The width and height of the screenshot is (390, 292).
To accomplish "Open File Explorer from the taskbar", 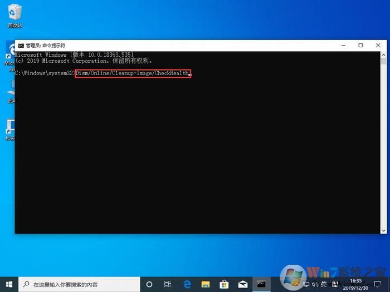I will tap(205, 284).
